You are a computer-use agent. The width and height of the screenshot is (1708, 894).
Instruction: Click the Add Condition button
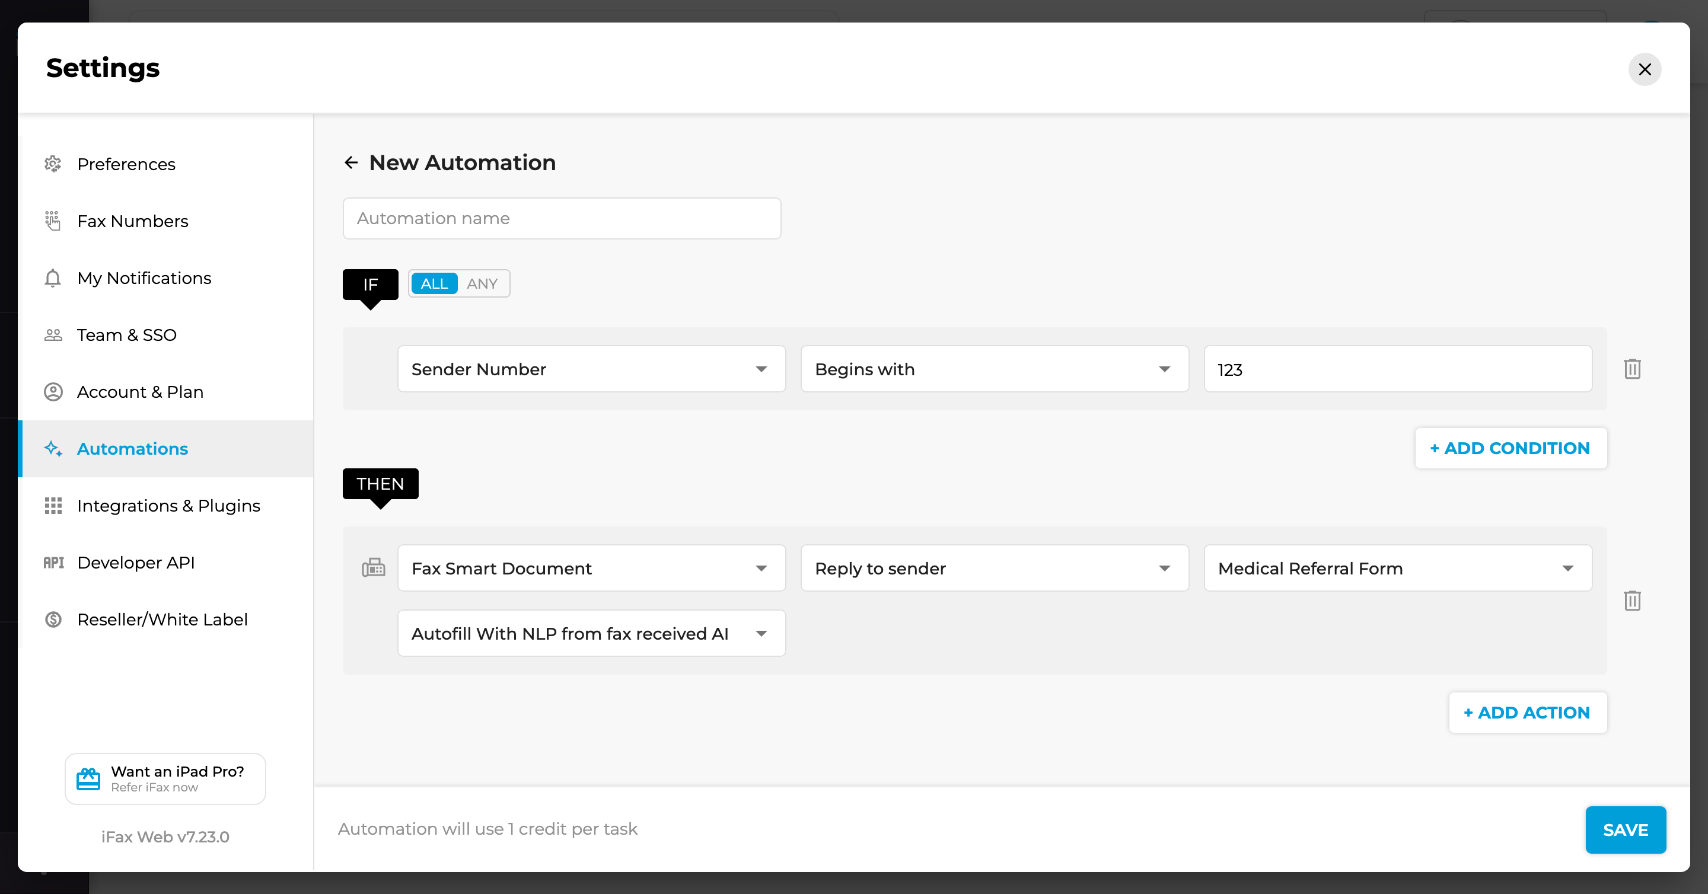tap(1511, 448)
